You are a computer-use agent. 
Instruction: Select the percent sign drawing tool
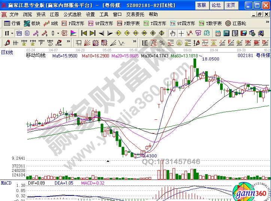click(162, 43)
